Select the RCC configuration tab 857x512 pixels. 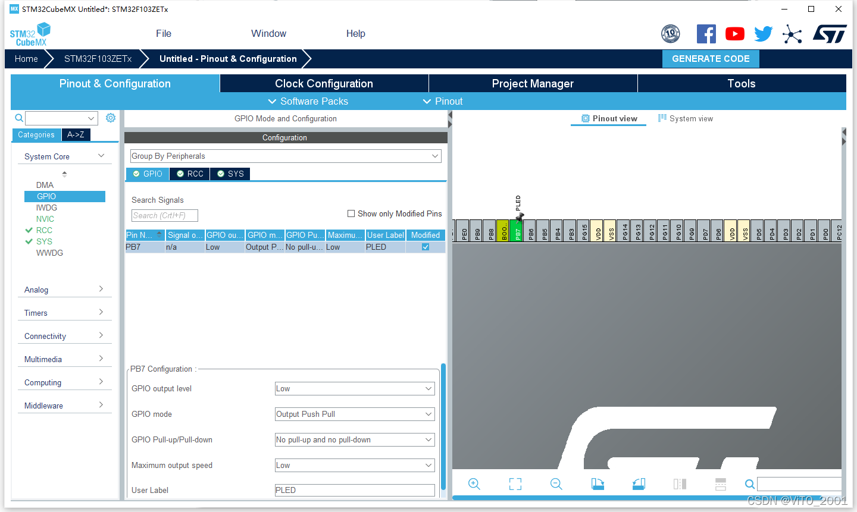(x=190, y=174)
